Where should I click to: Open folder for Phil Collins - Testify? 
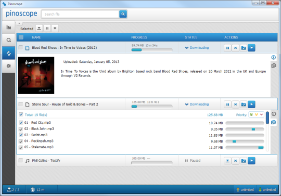pos(244,161)
